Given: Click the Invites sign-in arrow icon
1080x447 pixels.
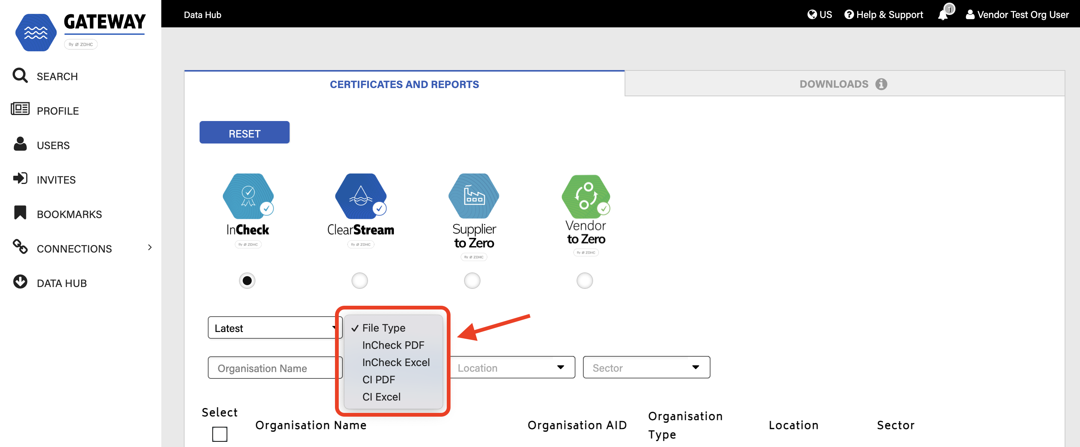Looking at the screenshot, I should [x=20, y=178].
